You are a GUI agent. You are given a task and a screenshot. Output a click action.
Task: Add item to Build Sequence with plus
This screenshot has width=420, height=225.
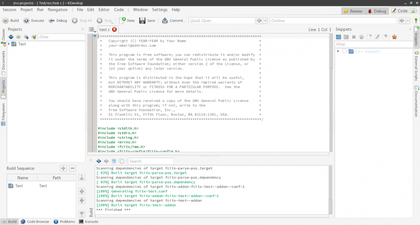[x=63, y=168]
